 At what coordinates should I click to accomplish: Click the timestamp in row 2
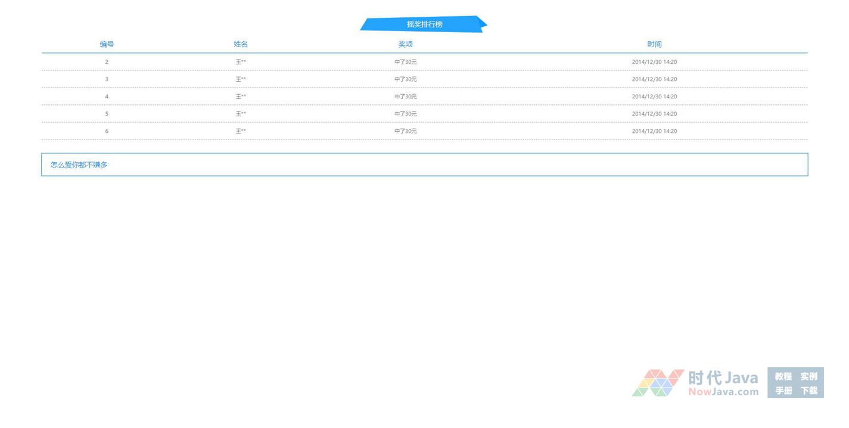(654, 62)
